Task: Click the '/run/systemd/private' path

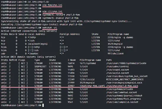Action: click(x=120, y=89)
